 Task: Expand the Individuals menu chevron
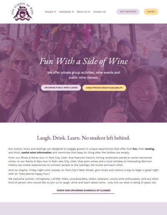[x=73, y=12]
